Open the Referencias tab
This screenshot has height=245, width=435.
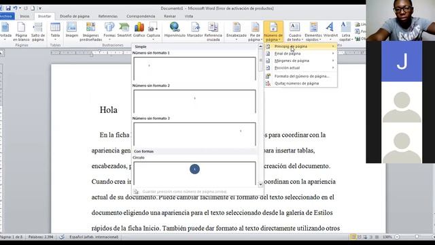click(x=108, y=16)
